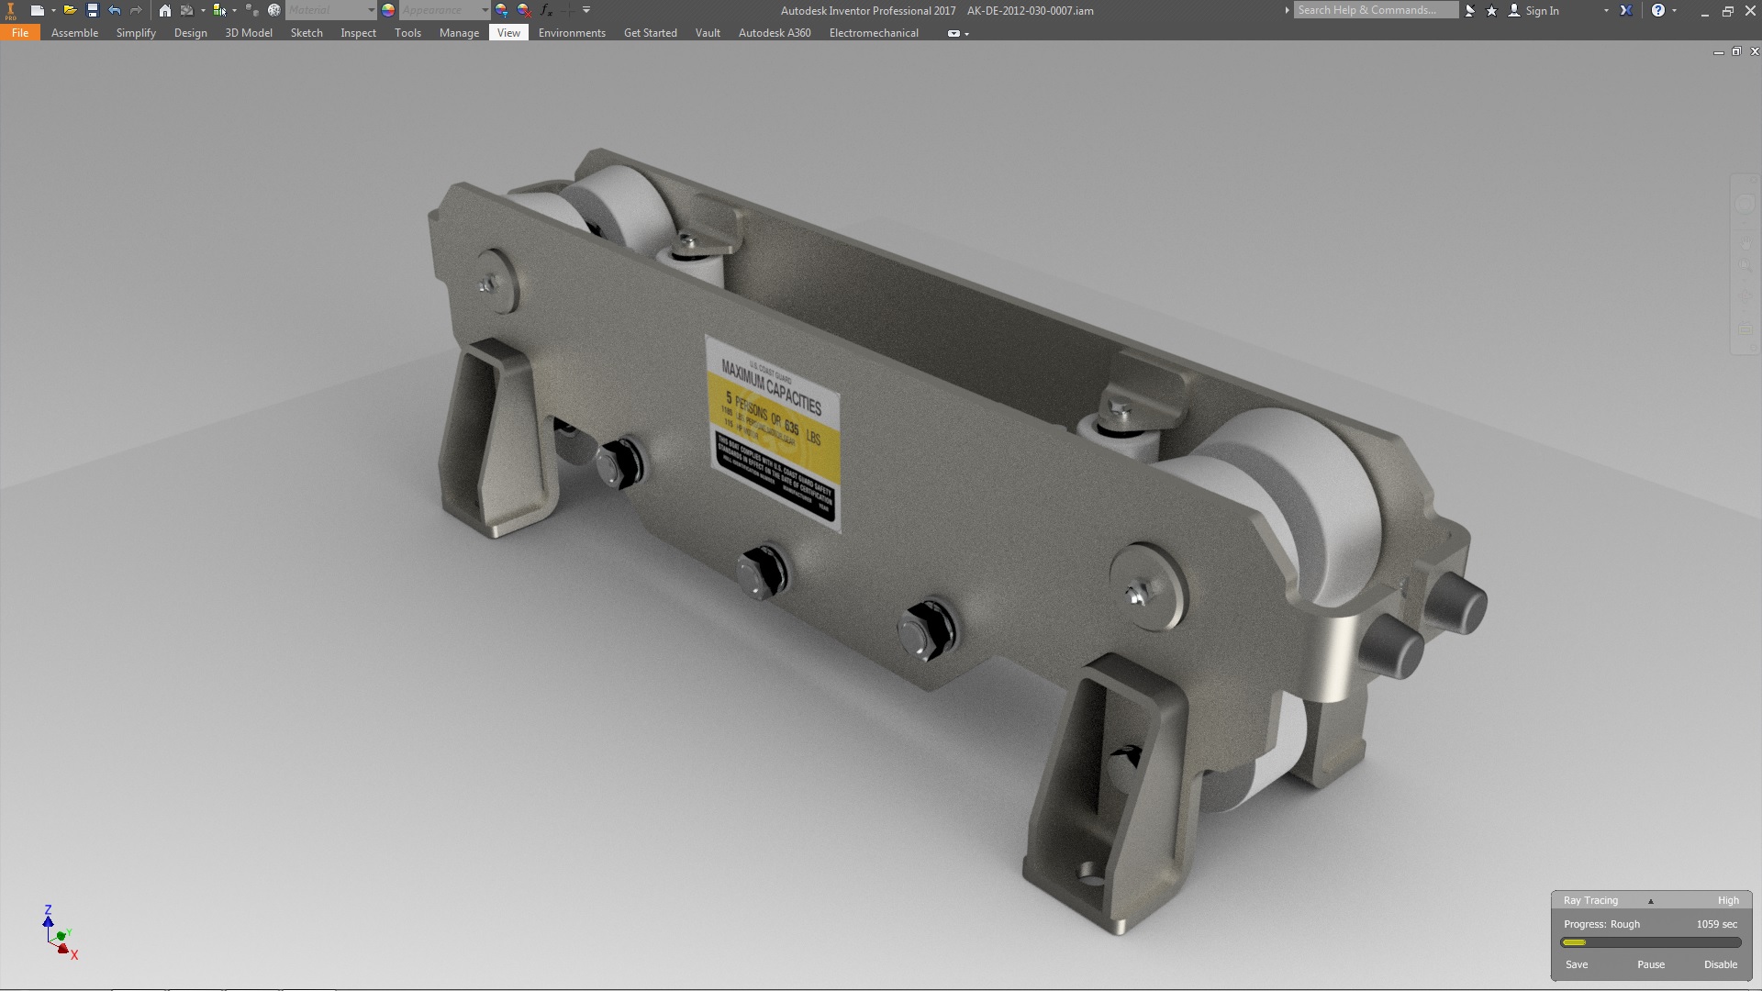The width and height of the screenshot is (1762, 991).
Task: Redo the last undone action
Action: (x=137, y=10)
